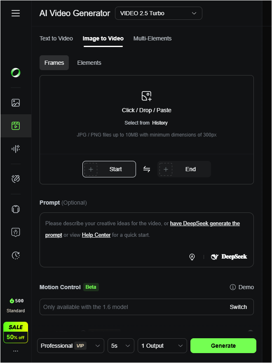
Task: Select the video generation sidebar icon
Action: point(16,126)
